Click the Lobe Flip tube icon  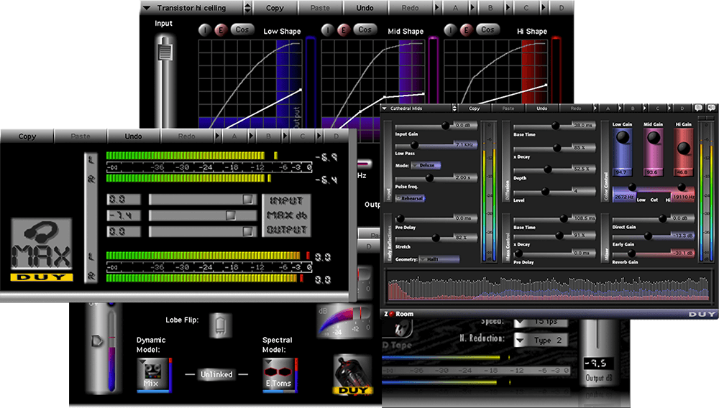(x=221, y=326)
